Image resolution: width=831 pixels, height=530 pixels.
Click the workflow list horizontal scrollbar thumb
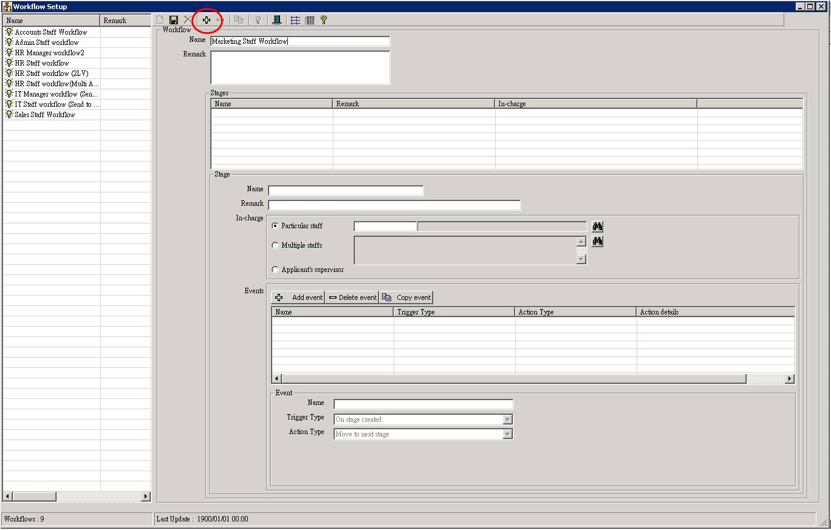pos(35,497)
